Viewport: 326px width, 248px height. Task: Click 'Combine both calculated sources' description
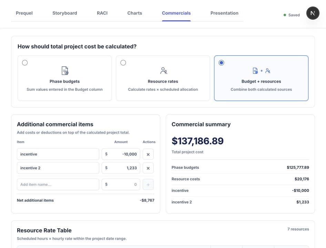261,90
